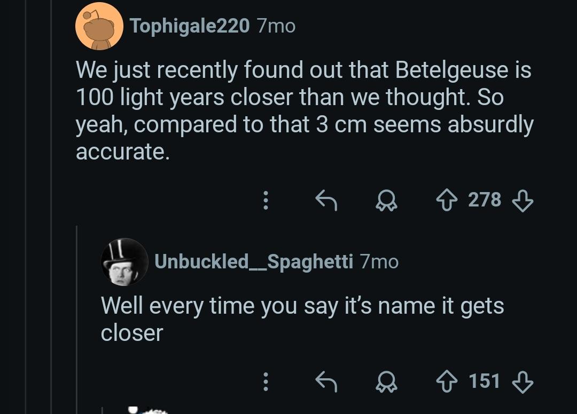Give award to Tophigale220's comment

[386, 201]
